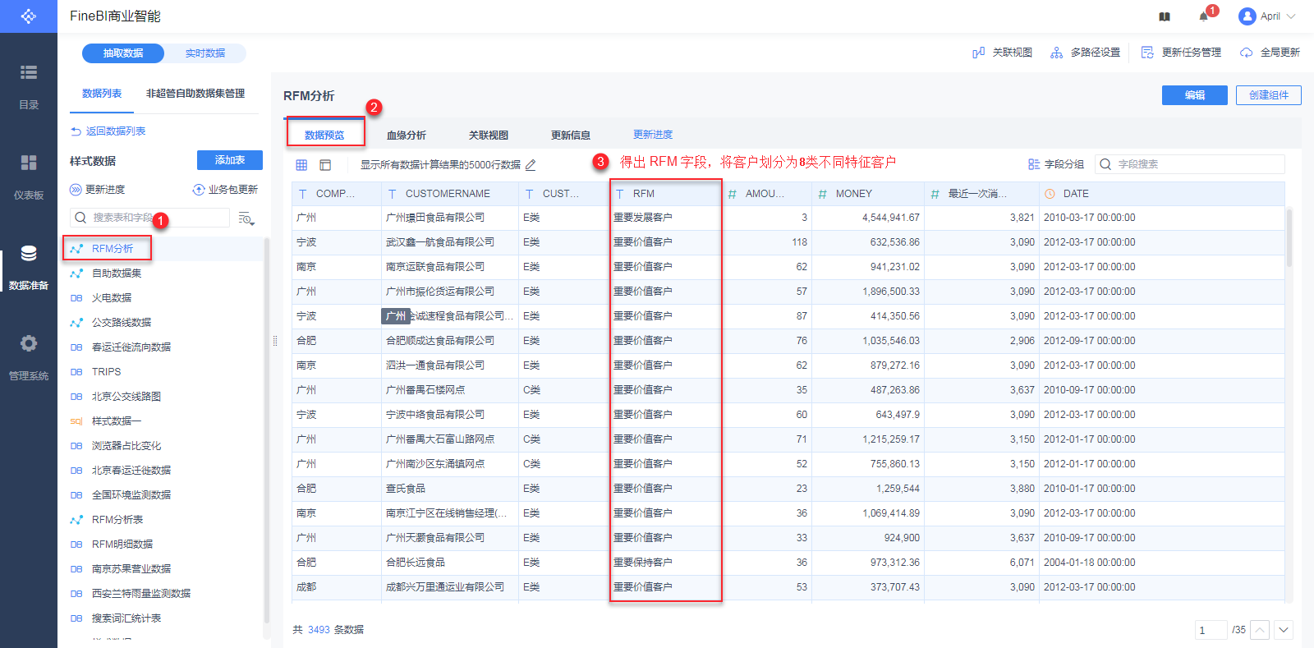This screenshot has height=648, width=1314.
Task: Click the table list filter icon beside search
Action: (246, 218)
